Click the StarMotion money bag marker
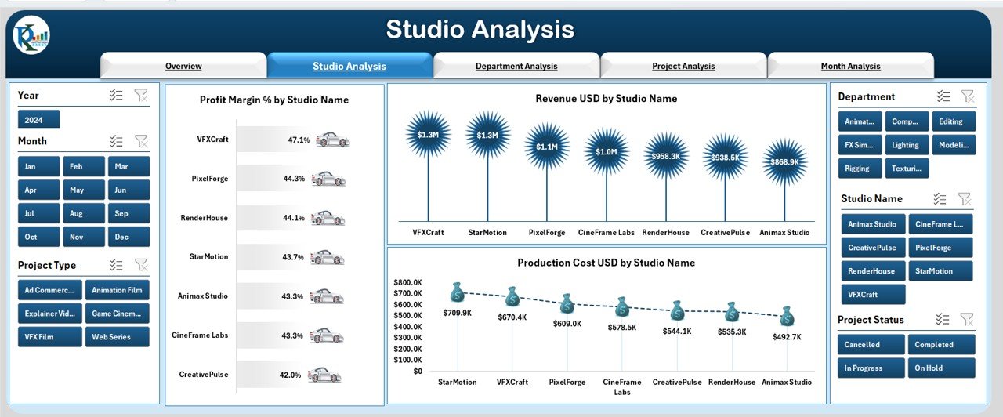The width and height of the screenshot is (1003, 417). point(458,292)
